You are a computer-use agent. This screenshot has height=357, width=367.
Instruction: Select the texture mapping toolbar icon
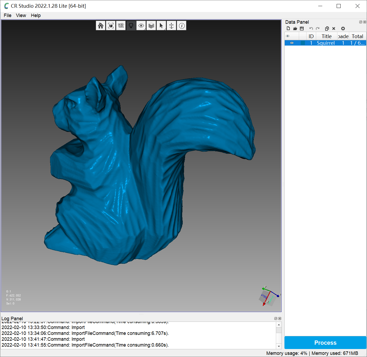coord(121,25)
